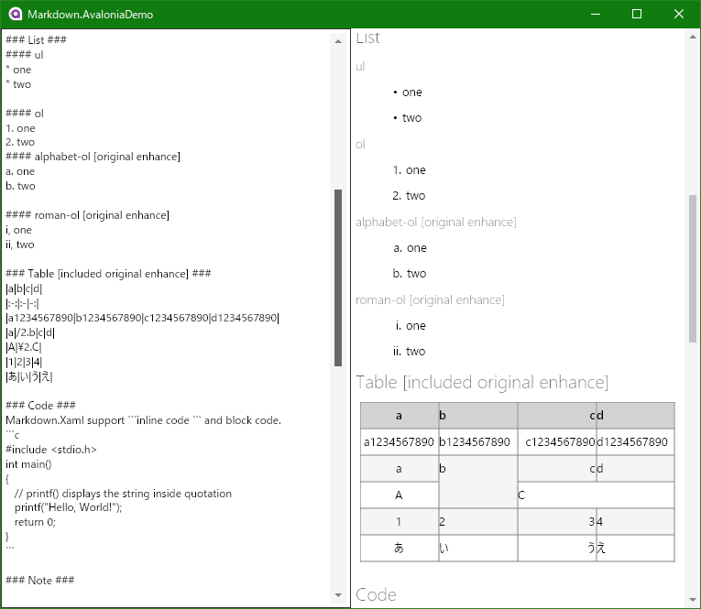Maximize the Markdown.AvaloniaDemo window

[x=637, y=15]
